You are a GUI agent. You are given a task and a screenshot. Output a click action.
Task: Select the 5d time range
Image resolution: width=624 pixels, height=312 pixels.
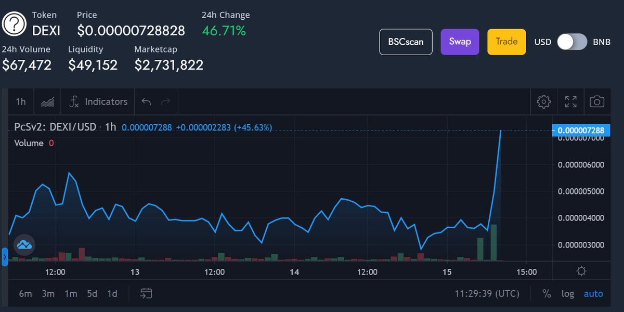pos(92,294)
